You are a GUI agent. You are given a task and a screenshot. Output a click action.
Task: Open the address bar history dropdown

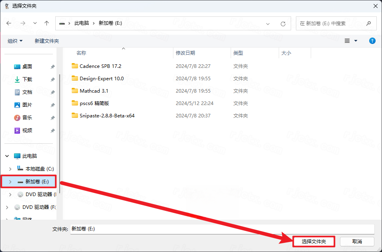(268, 24)
